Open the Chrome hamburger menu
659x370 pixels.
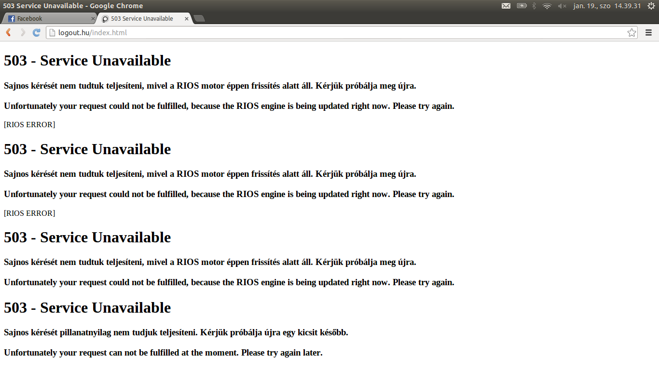(648, 33)
